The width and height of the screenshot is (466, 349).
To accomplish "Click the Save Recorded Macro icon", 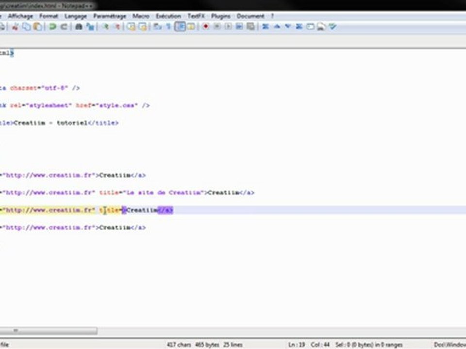I will pos(251,27).
